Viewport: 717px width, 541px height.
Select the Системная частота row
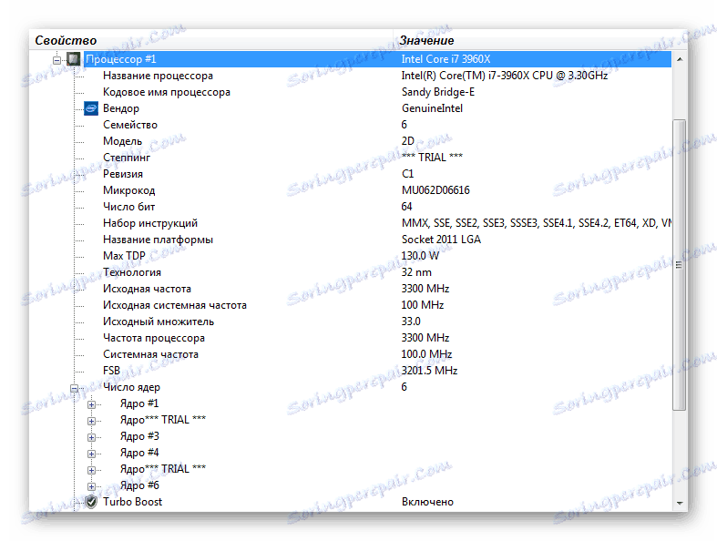[377, 354]
